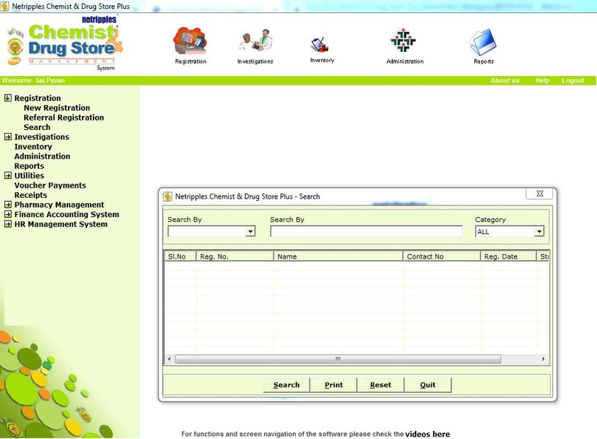Viewport: 597px width, 439px height.
Task: Click the HR Management System label
Action: 61,224
